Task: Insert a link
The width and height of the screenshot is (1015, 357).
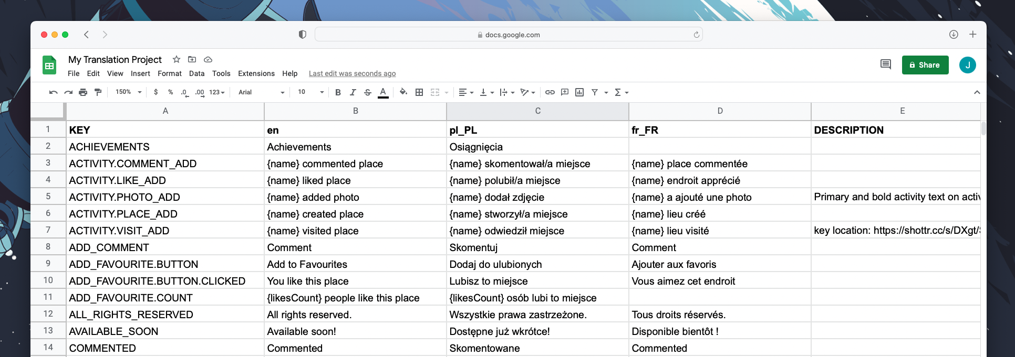Action: [550, 92]
